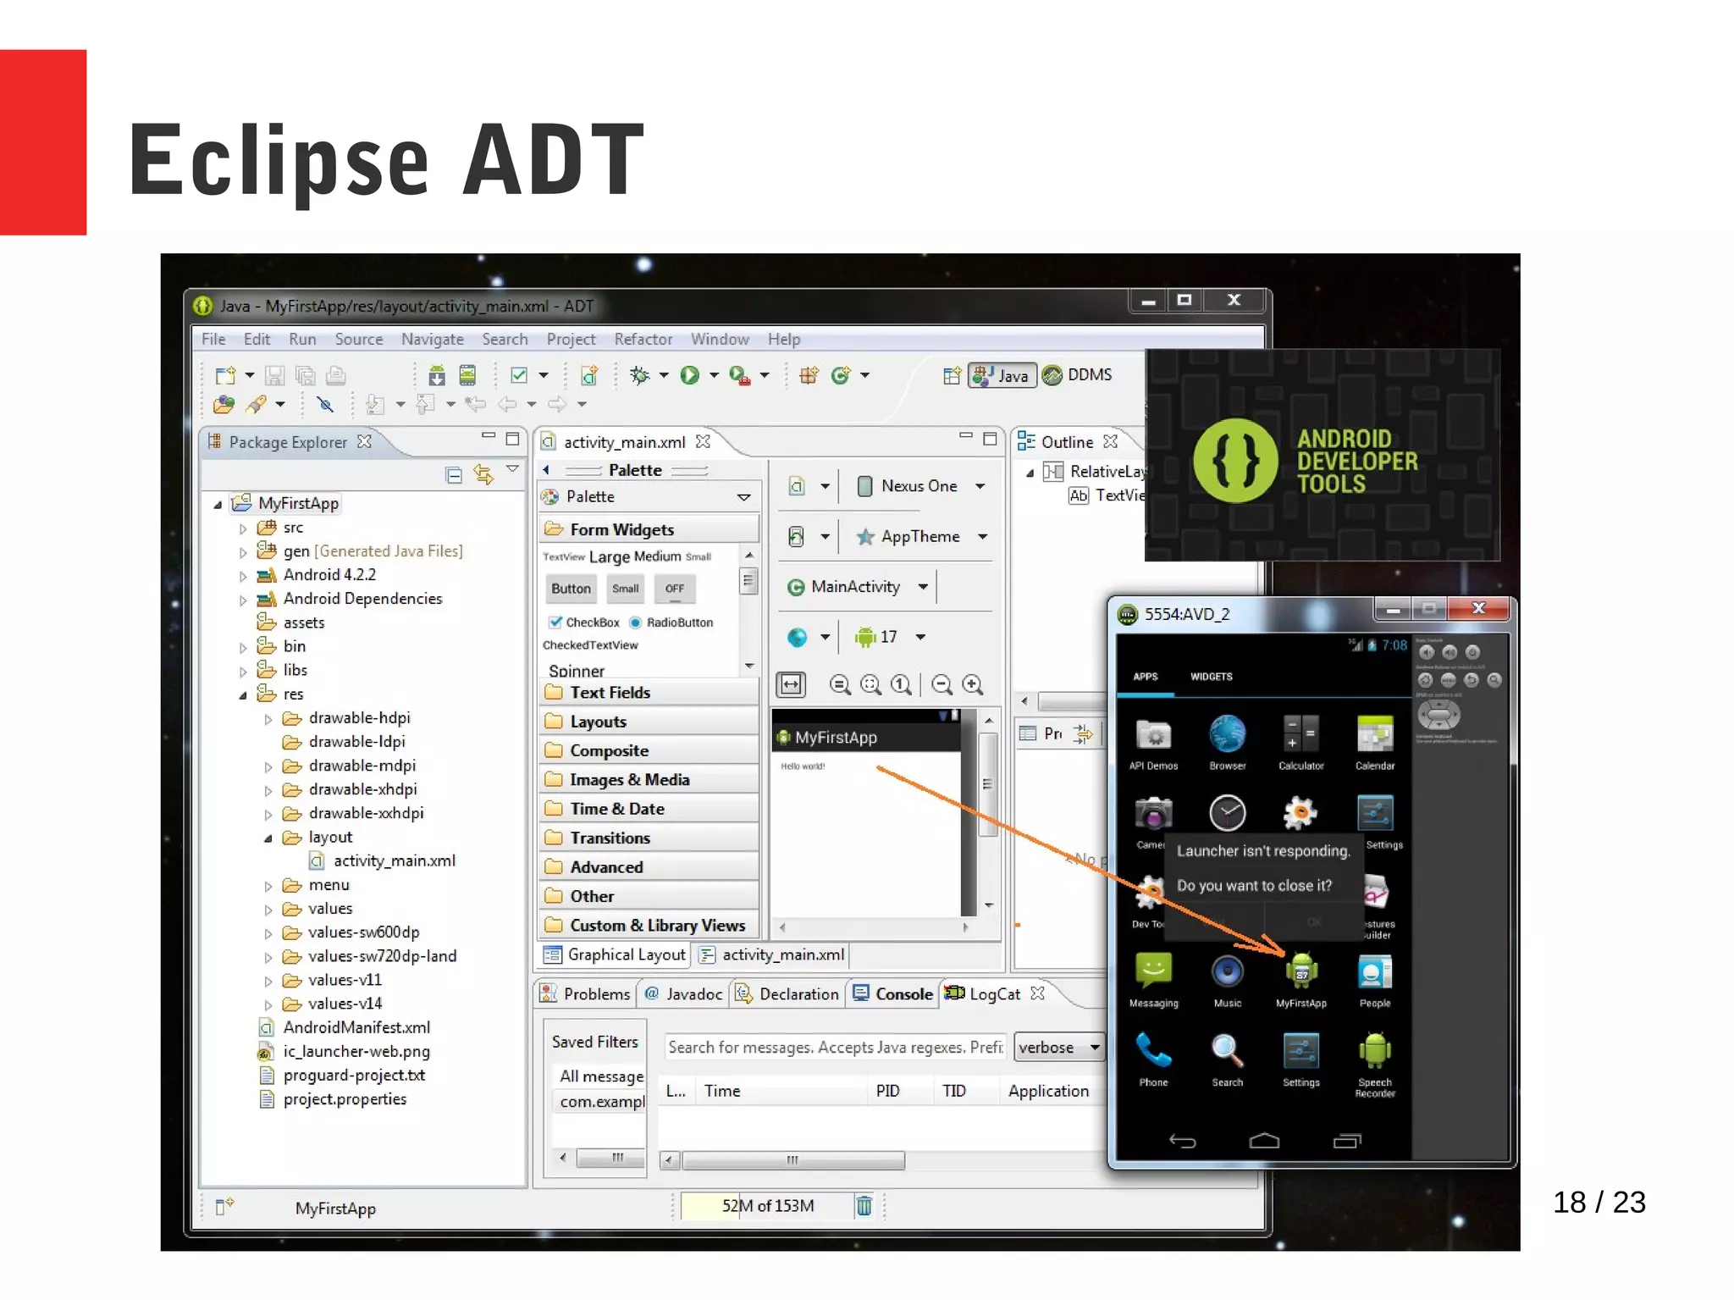This screenshot has height=1300, width=1734.
Task: Open the Nexus One device dropdown
Action: 921,486
